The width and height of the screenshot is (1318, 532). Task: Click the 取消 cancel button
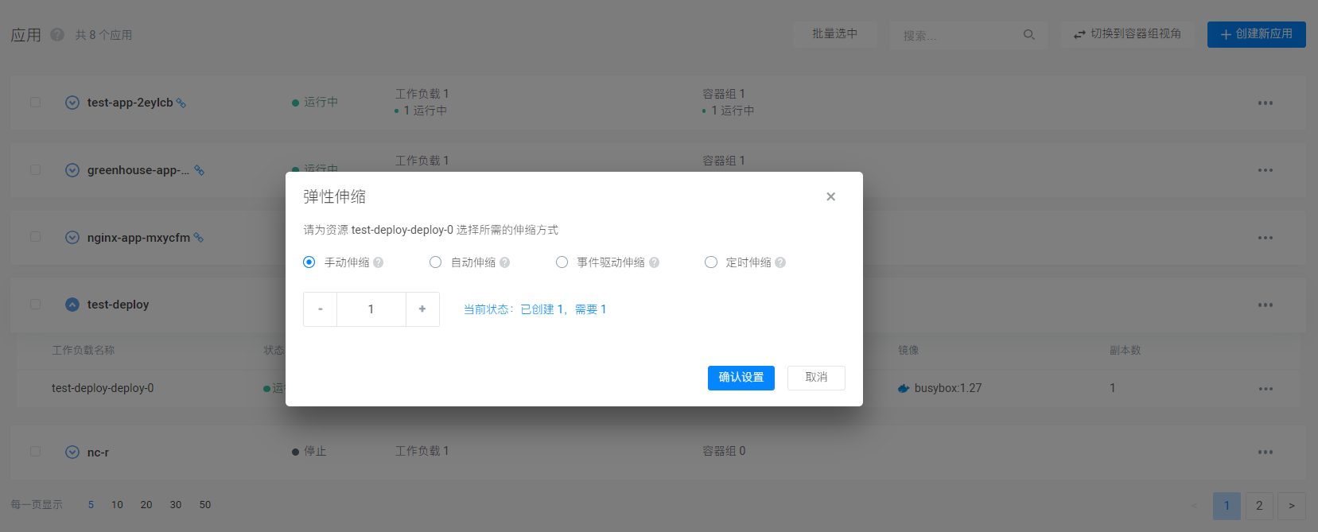coord(816,378)
